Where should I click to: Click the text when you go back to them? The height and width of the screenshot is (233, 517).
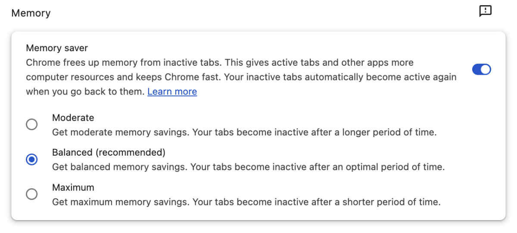(x=85, y=92)
